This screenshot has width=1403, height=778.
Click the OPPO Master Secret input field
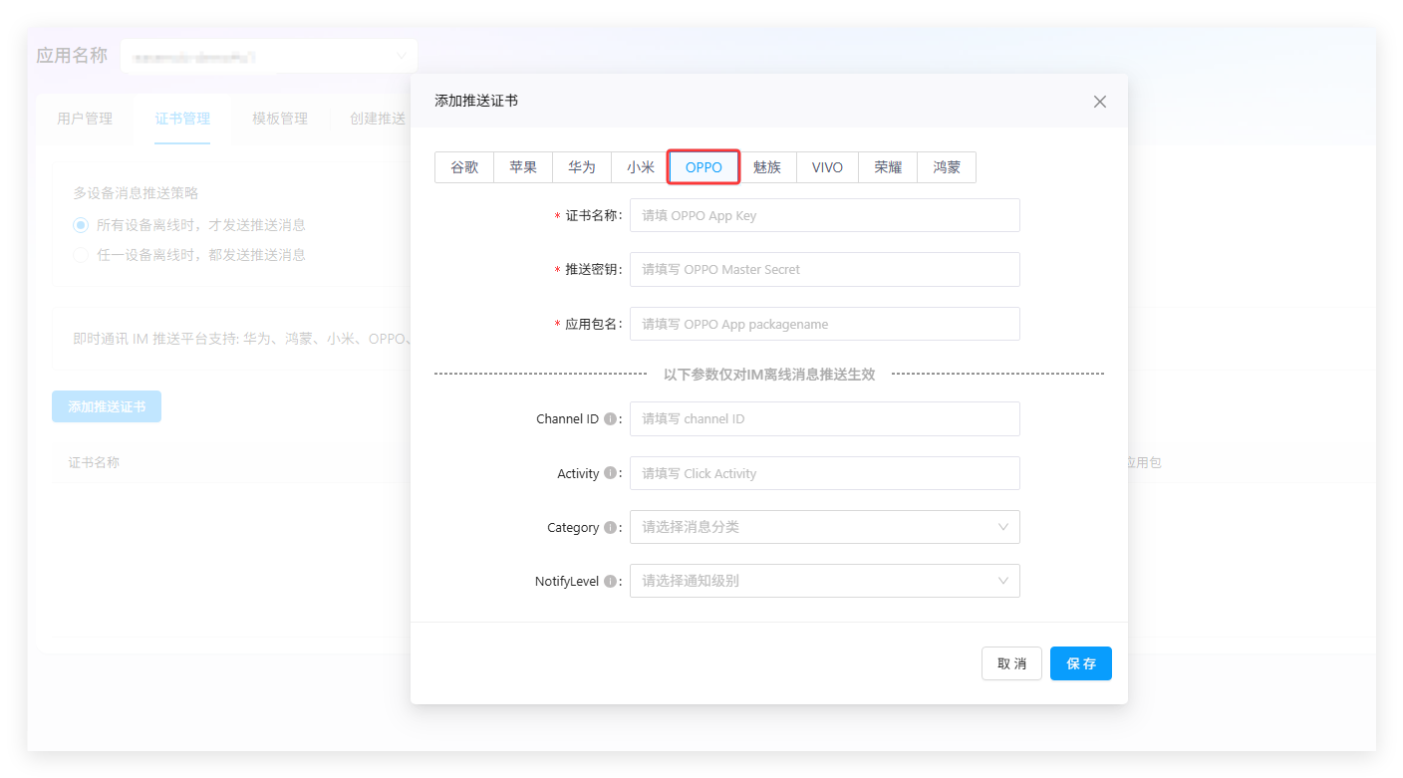[x=824, y=269]
